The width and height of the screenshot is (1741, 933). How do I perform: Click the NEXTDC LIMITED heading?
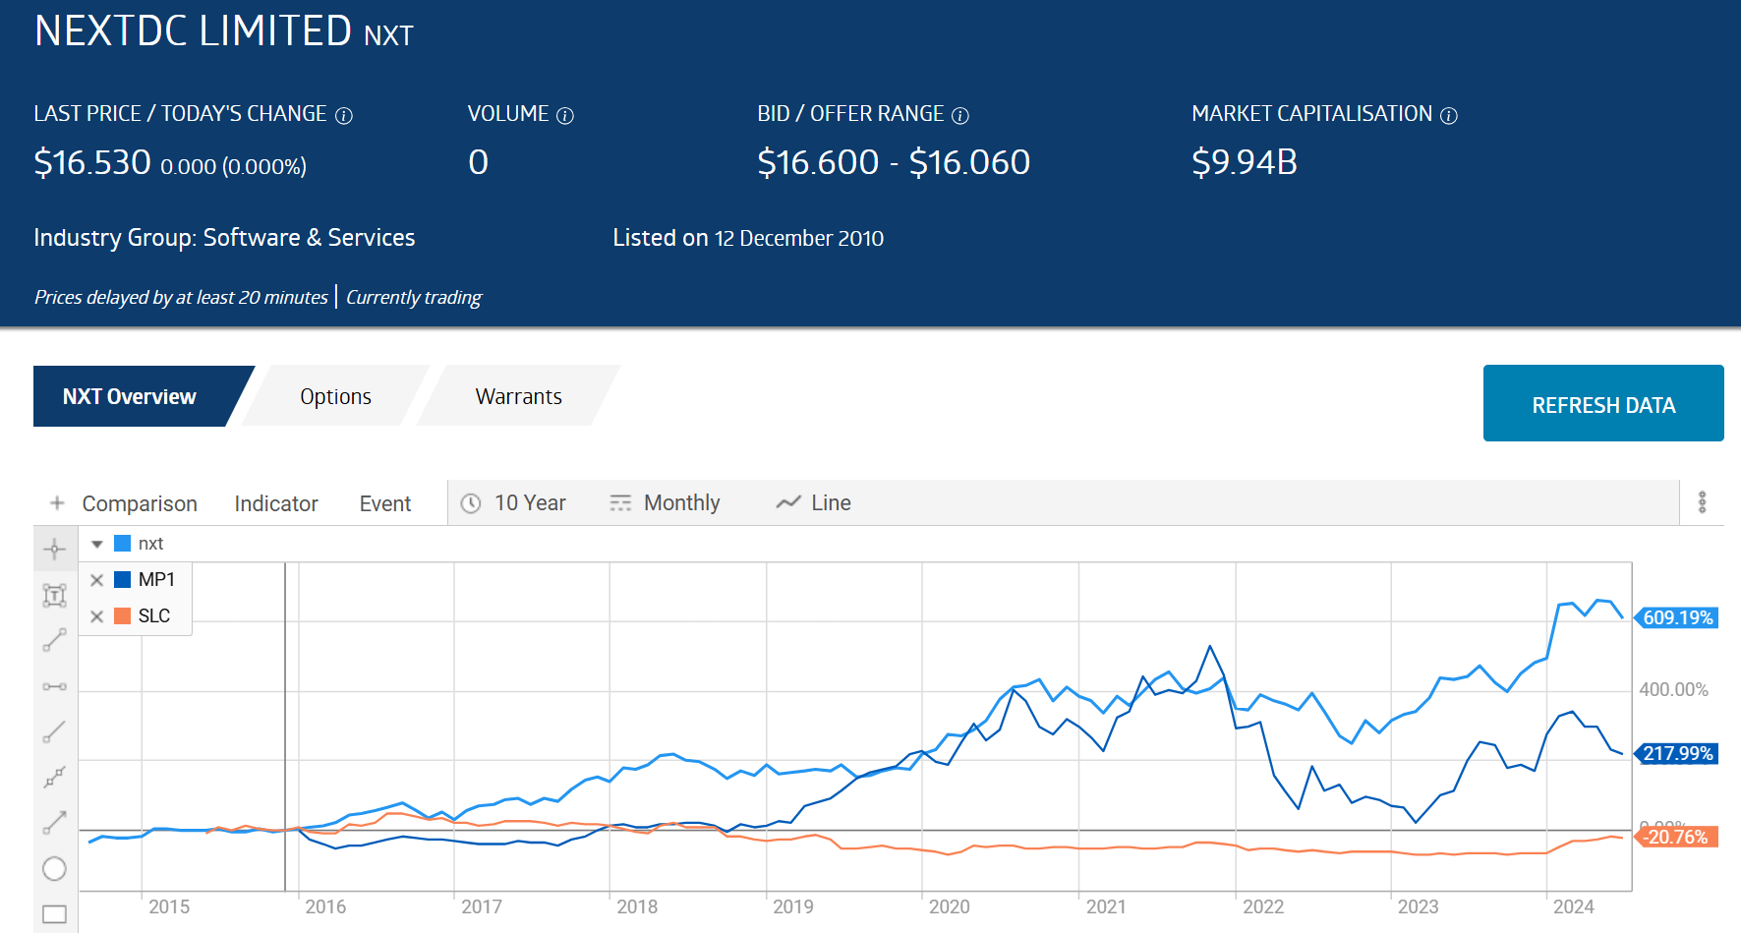click(x=193, y=31)
